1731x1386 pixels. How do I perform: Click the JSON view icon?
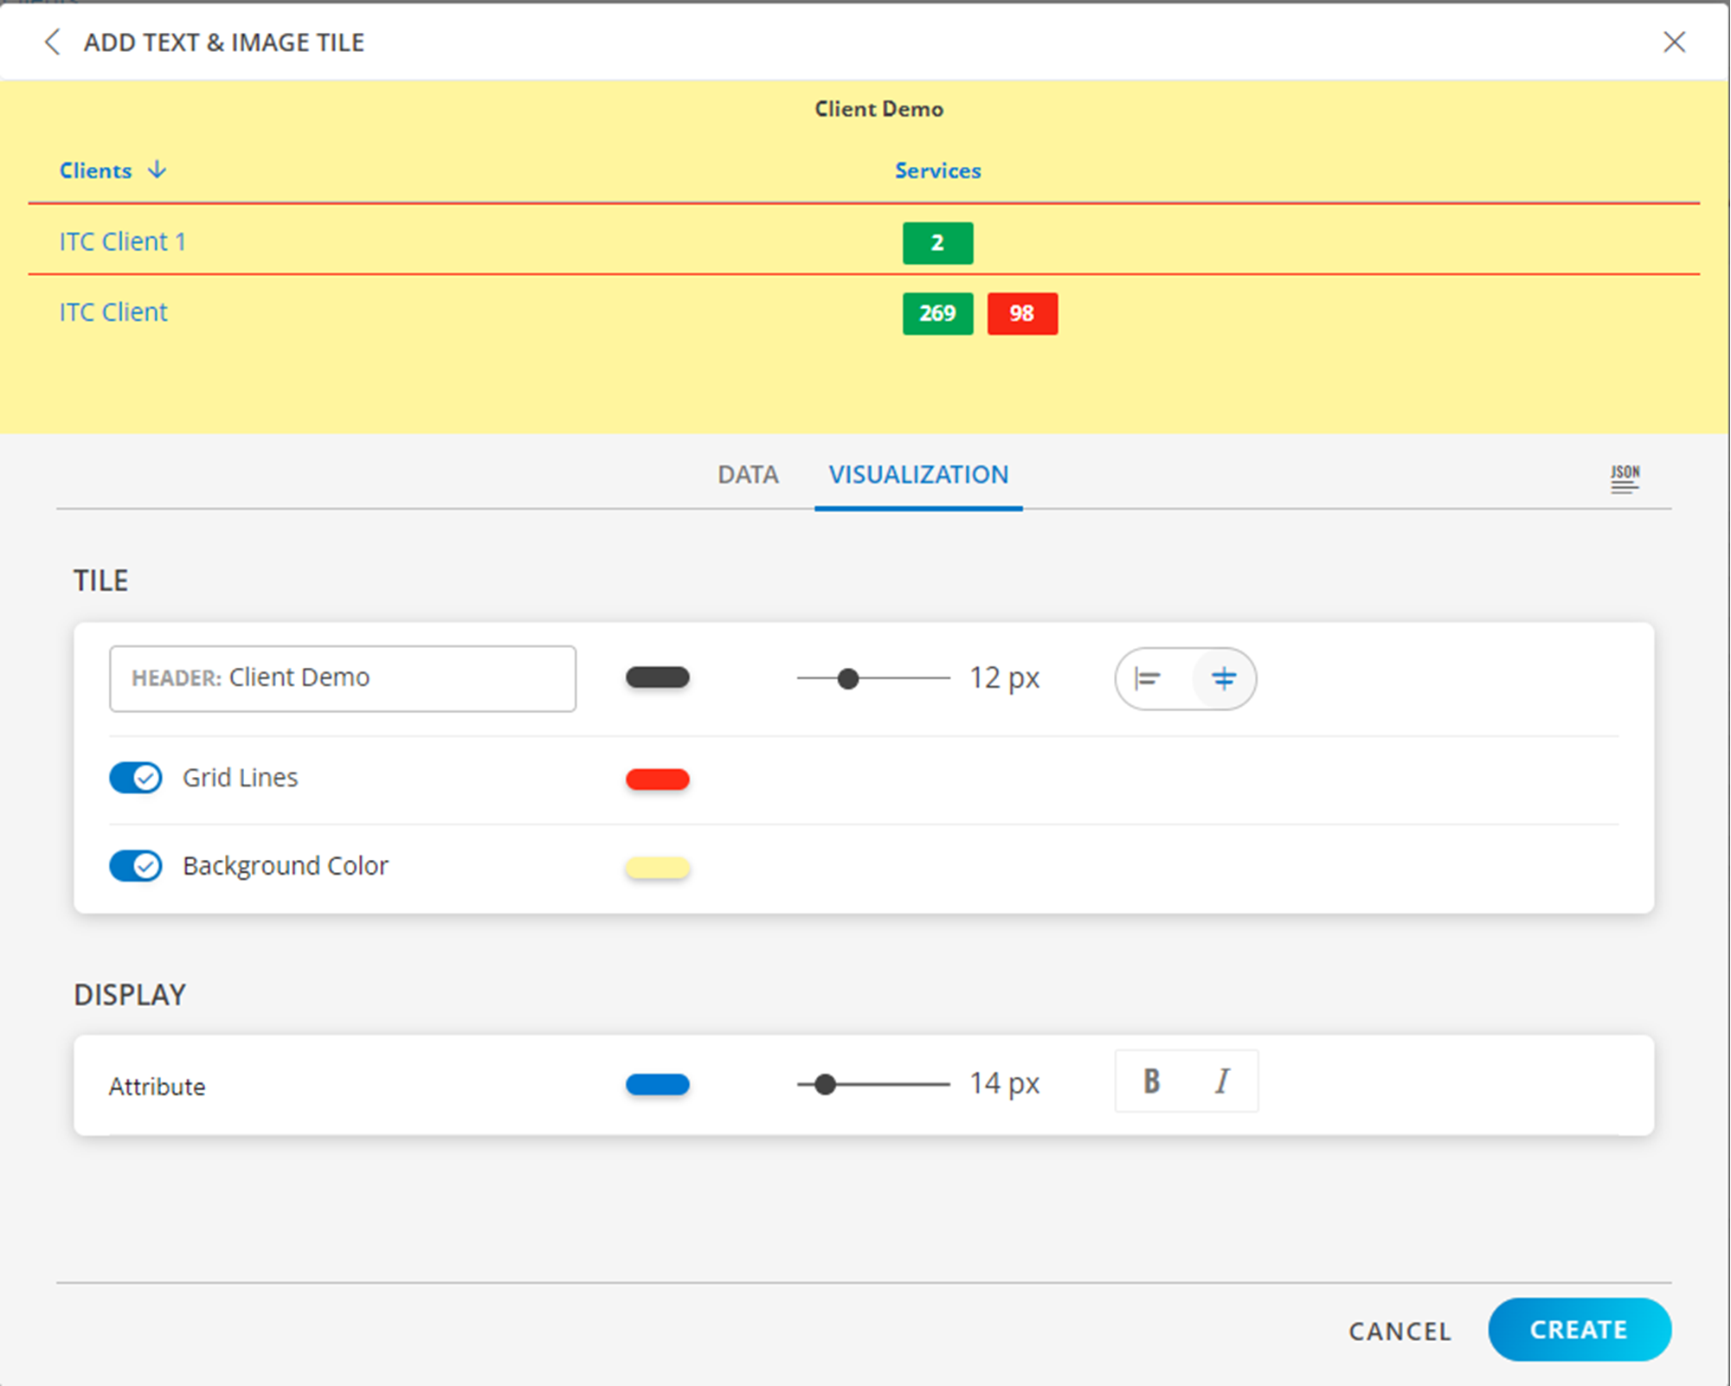coord(1625,478)
